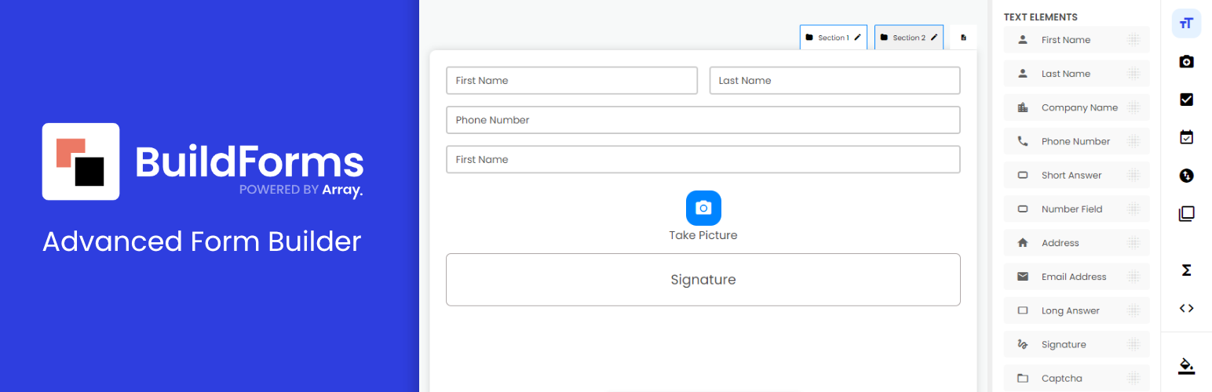The width and height of the screenshot is (1212, 392).
Task: Open the paint bucket styling icon
Action: click(1186, 365)
